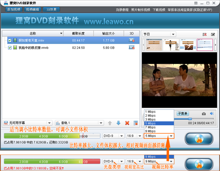Move file up with the gray arrow
220x171 pixels.
pyautogui.click(x=110, y=123)
